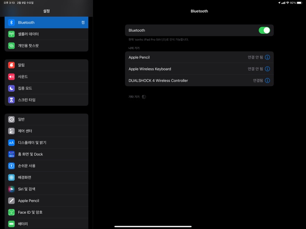This screenshot has height=229, width=306.
Task: Tap the location arrow status icon
Action: (x=279, y=3)
